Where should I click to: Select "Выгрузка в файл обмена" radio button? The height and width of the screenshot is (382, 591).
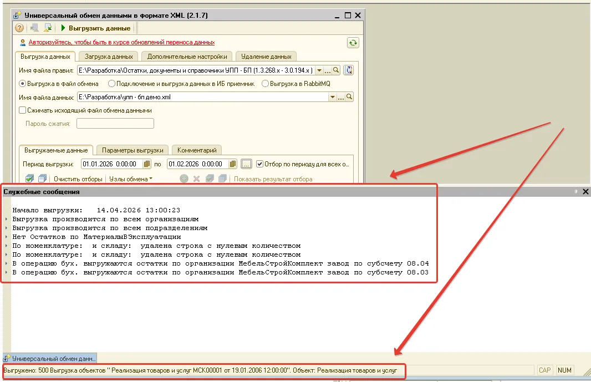[x=23, y=84]
